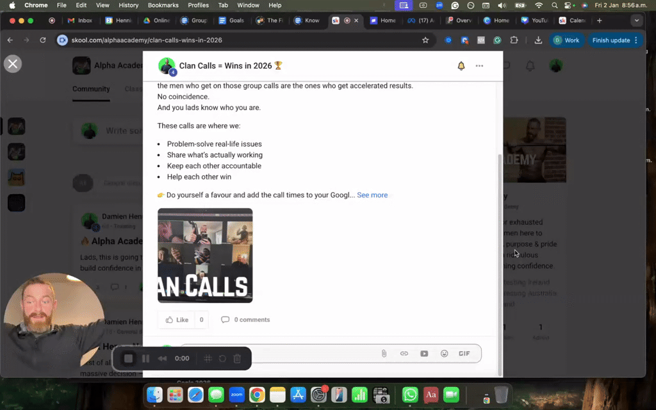
Task: Open Spotlight search in the menu bar
Action: (554, 5)
